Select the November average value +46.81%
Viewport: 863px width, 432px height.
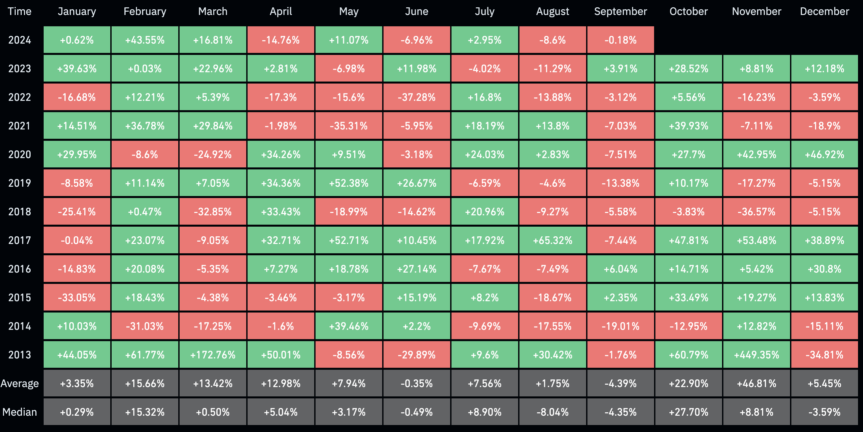click(x=756, y=383)
